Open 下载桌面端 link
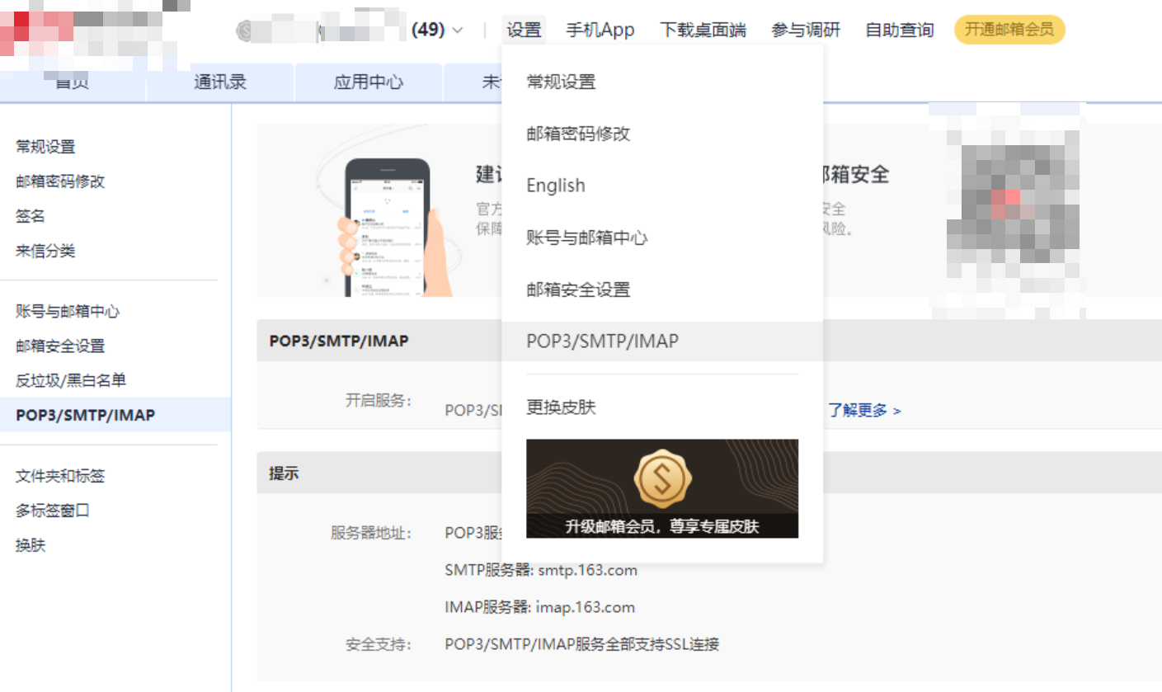 703,31
